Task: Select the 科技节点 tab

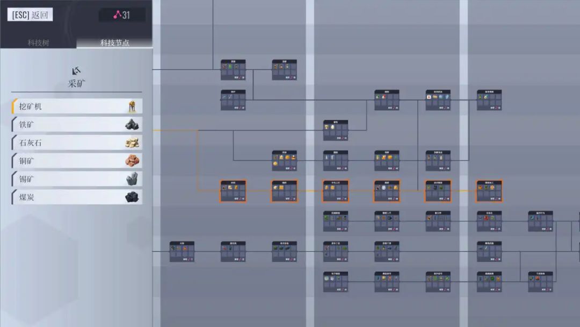Action: click(x=115, y=42)
